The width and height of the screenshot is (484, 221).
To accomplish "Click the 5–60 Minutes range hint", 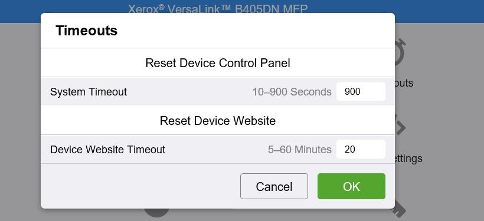I will pyautogui.click(x=300, y=150).
